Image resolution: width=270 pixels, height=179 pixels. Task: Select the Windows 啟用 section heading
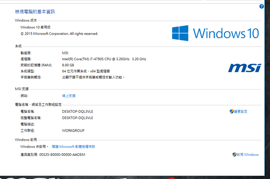tap(26, 140)
